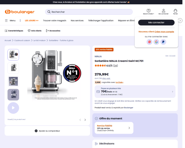Click the Caractéristiques icon

(6, 31)
